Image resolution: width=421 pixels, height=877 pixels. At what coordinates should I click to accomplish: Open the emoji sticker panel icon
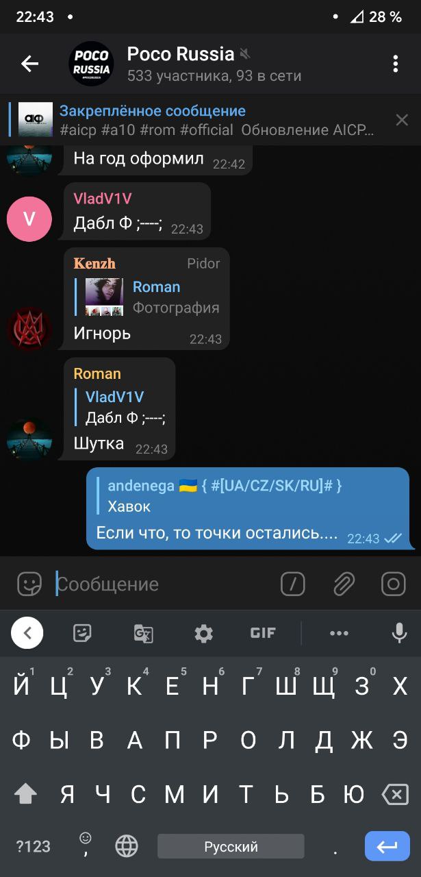click(x=29, y=584)
